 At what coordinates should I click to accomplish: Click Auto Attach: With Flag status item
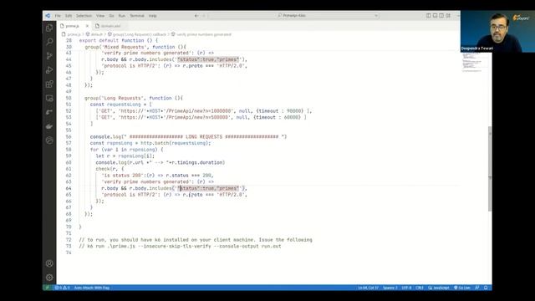pos(92,288)
